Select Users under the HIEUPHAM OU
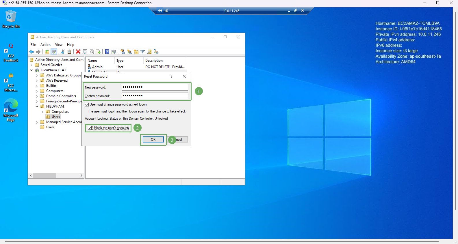Viewport: 458px width, 244px height. coord(56,117)
